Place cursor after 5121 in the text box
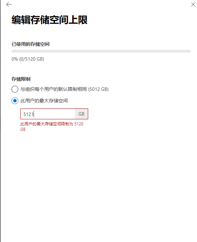This screenshot has height=242, width=197. point(34,114)
